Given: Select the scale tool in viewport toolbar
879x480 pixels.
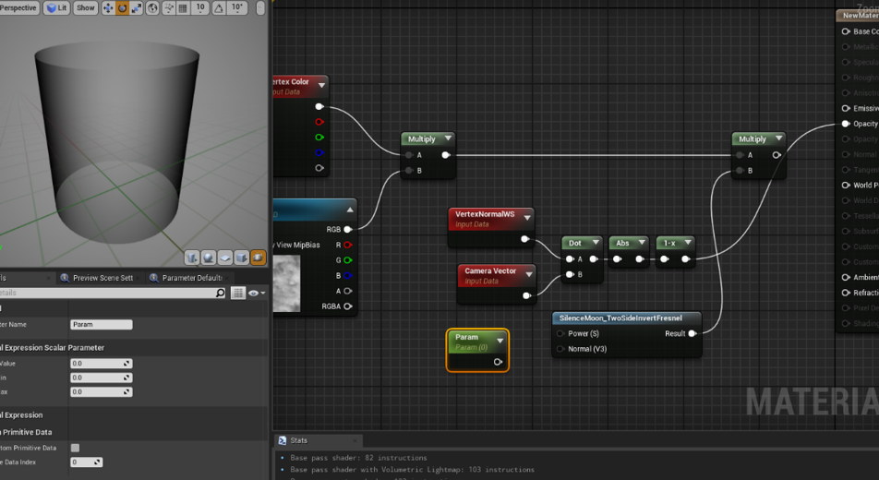Looking at the screenshot, I should pos(137,8).
